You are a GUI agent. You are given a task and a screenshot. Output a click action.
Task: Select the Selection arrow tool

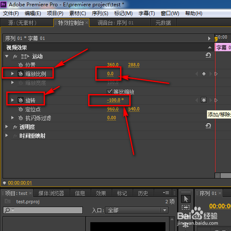point(186,199)
